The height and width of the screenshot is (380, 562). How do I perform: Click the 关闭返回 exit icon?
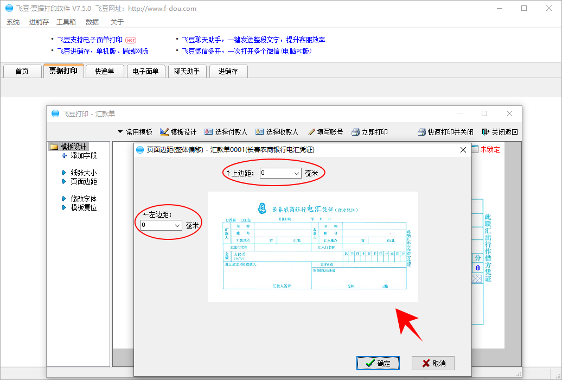[486, 132]
